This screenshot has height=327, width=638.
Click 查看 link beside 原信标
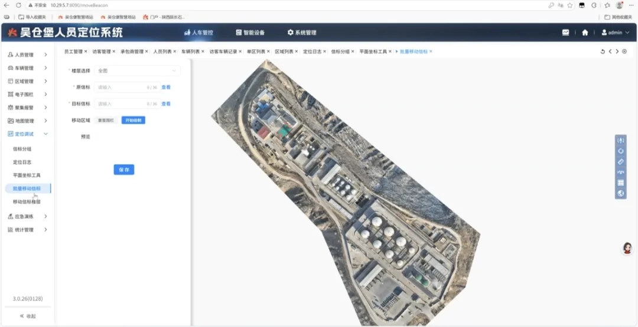(166, 87)
